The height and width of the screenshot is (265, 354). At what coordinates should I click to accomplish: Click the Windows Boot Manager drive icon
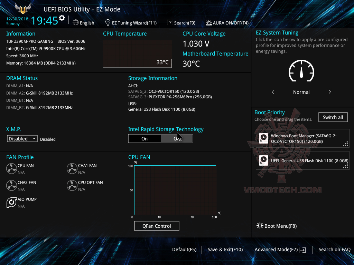pos(263,138)
